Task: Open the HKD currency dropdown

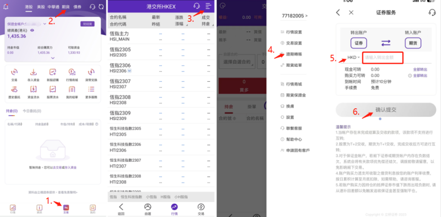Action: 353,57
